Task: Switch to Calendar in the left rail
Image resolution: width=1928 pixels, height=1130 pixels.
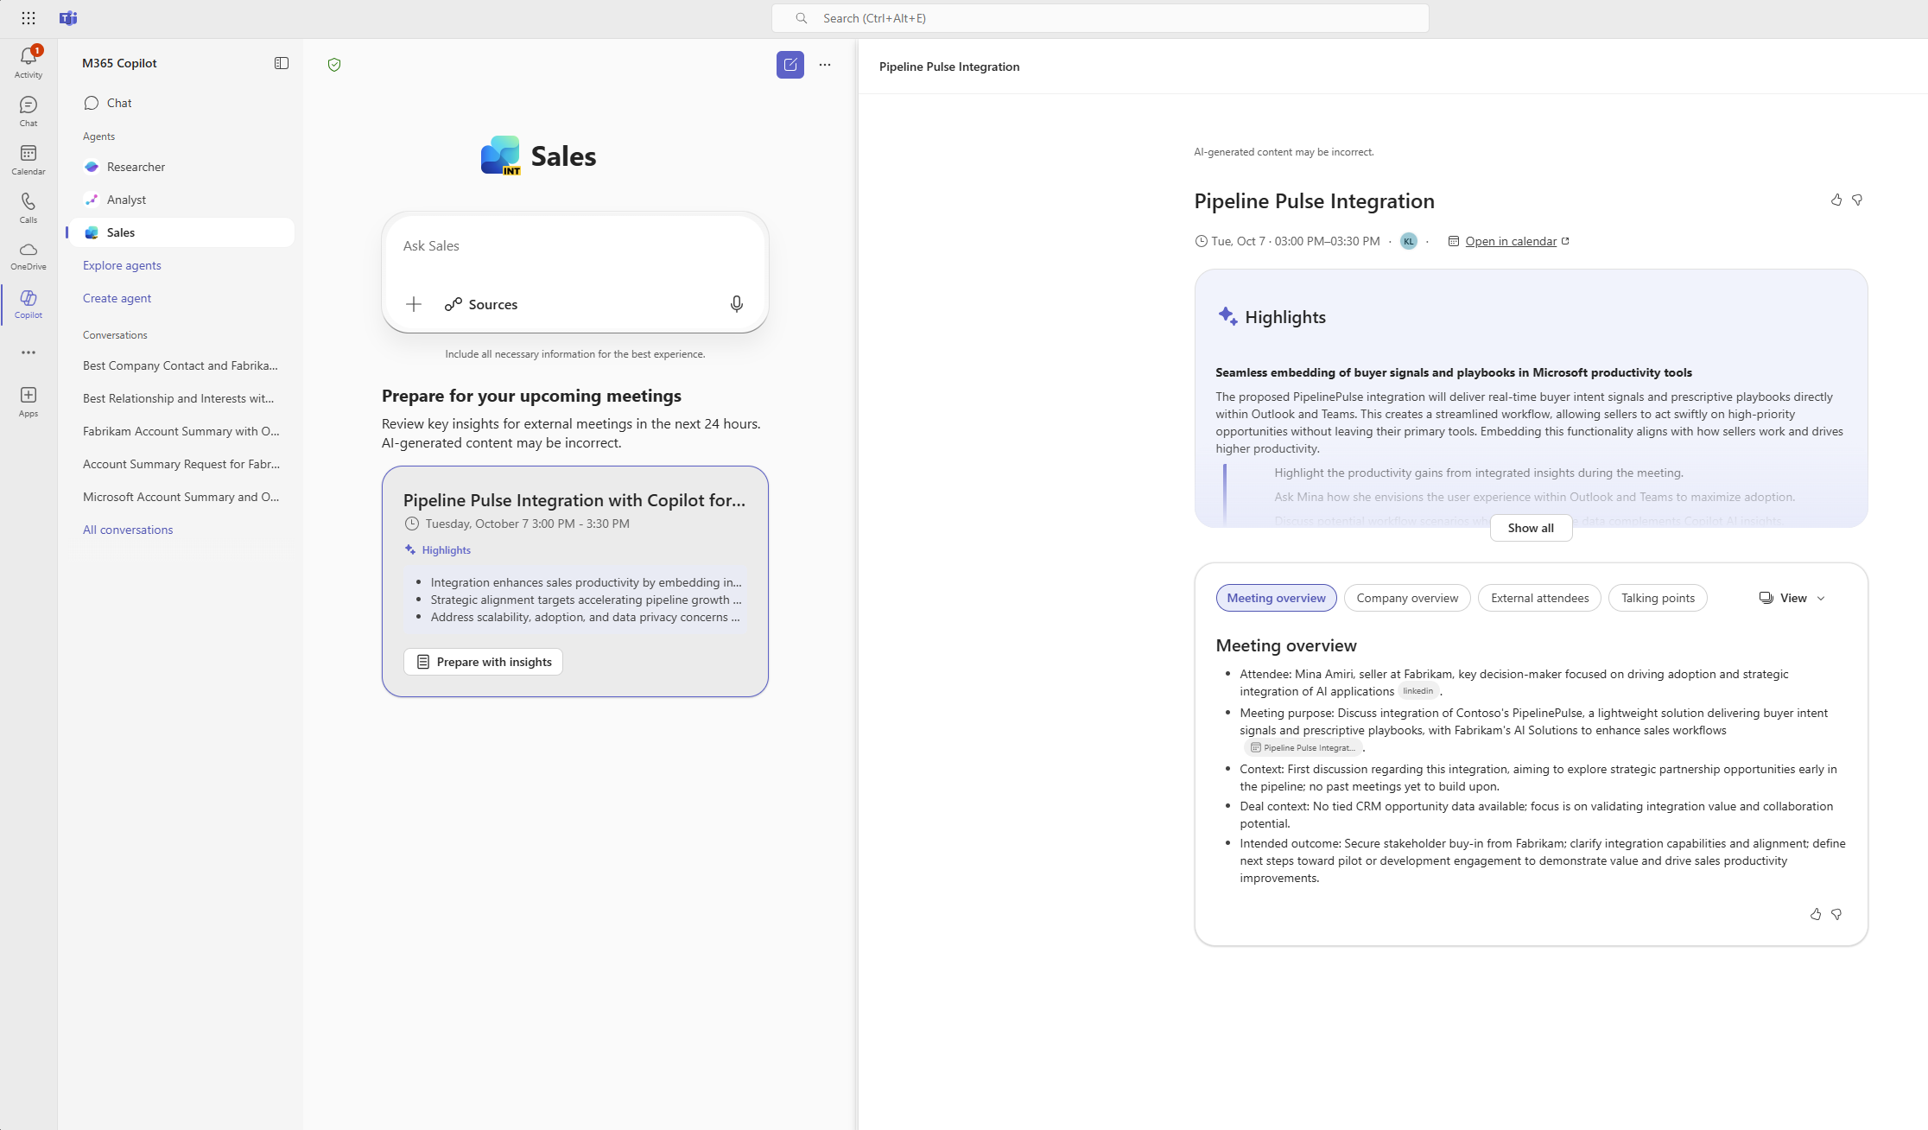Action: 28,158
